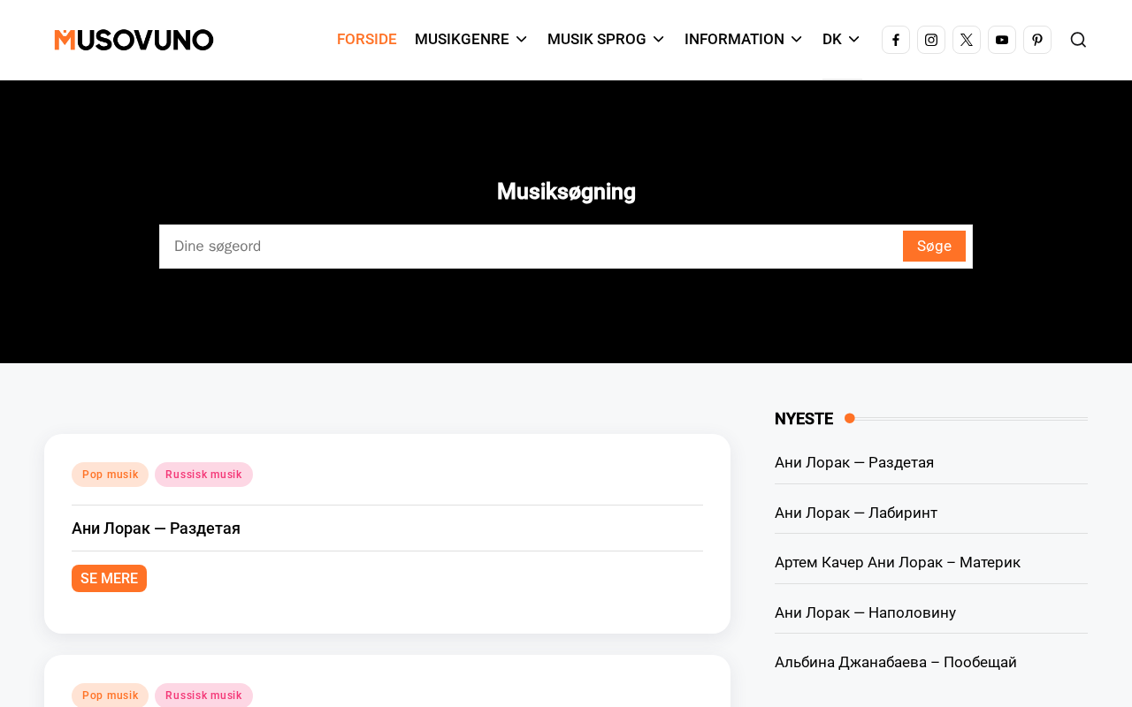Open Ани Лорак — Лабиринт in Nyeste list
This screenshot has width=1132, height=707.
click(856, 513)
